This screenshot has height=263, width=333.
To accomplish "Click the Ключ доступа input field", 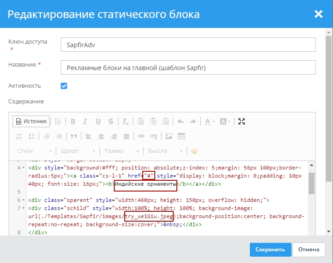I will [x=188, y=45].
